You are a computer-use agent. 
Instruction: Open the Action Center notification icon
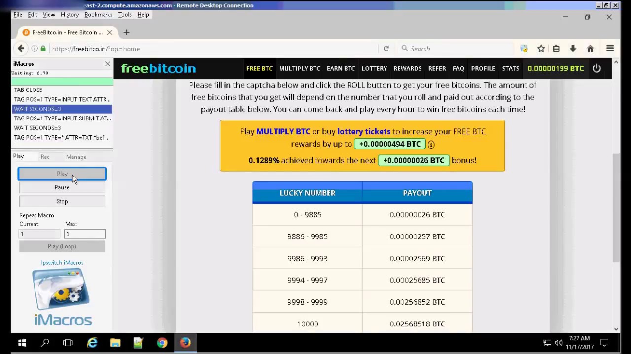pos(604,343)
